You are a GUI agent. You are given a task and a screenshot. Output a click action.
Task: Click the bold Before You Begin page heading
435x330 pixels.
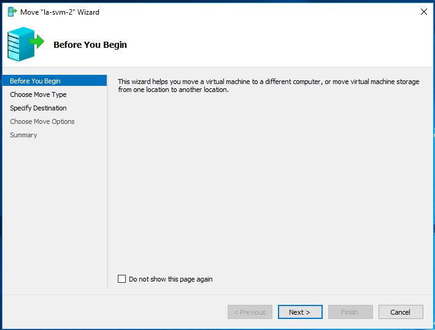(90, 45)
